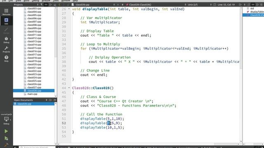Toggle the left sidebar at bottom bar
Viewport: 264px width, 148px height.
click(16, 147)
